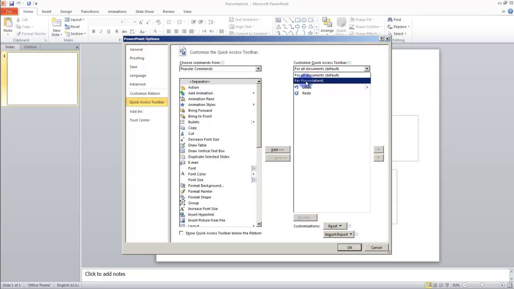Choose the E-mail command icon

coord(183,163)
